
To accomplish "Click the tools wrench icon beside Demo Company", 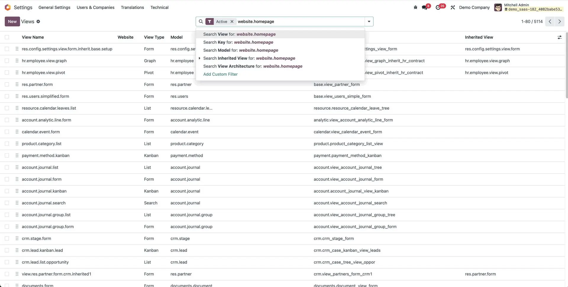I will coord(453,7).
